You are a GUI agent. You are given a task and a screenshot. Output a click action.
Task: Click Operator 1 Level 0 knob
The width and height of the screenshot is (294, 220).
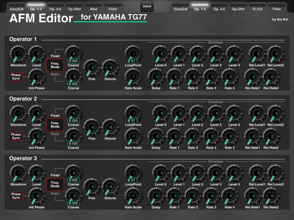161,54
